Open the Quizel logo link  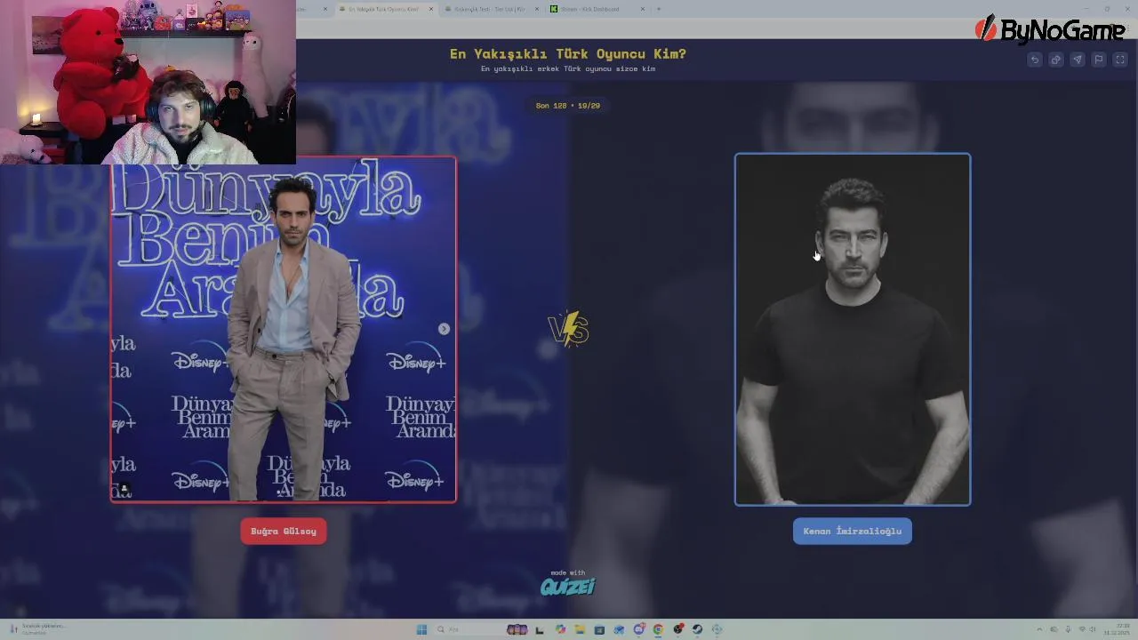click(568, 586)
